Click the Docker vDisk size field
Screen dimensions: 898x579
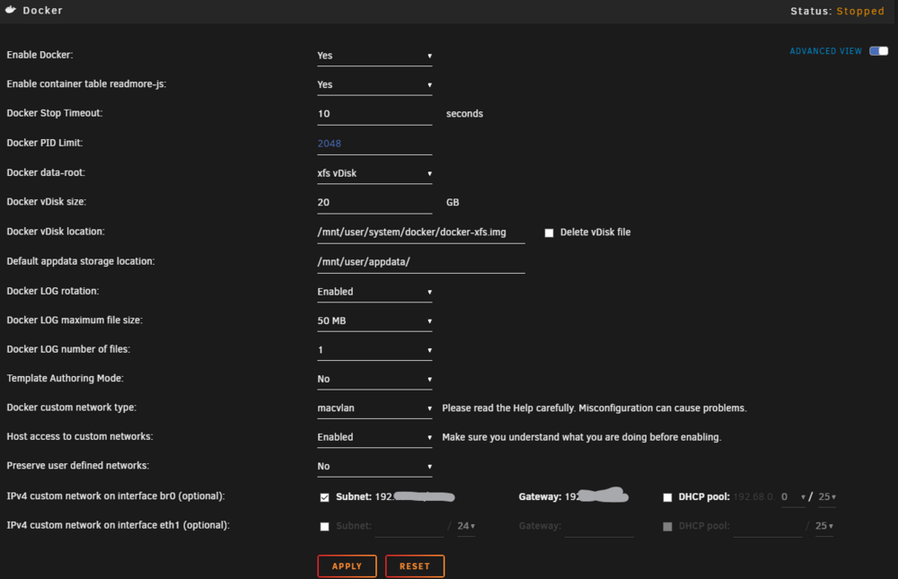[374, 203]
